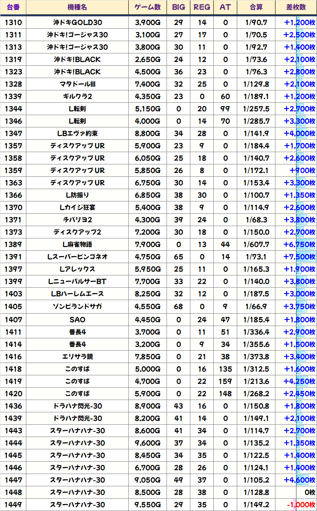
Task: Click the 1/68.3 combined probability
Action: (x=256, y=220)
